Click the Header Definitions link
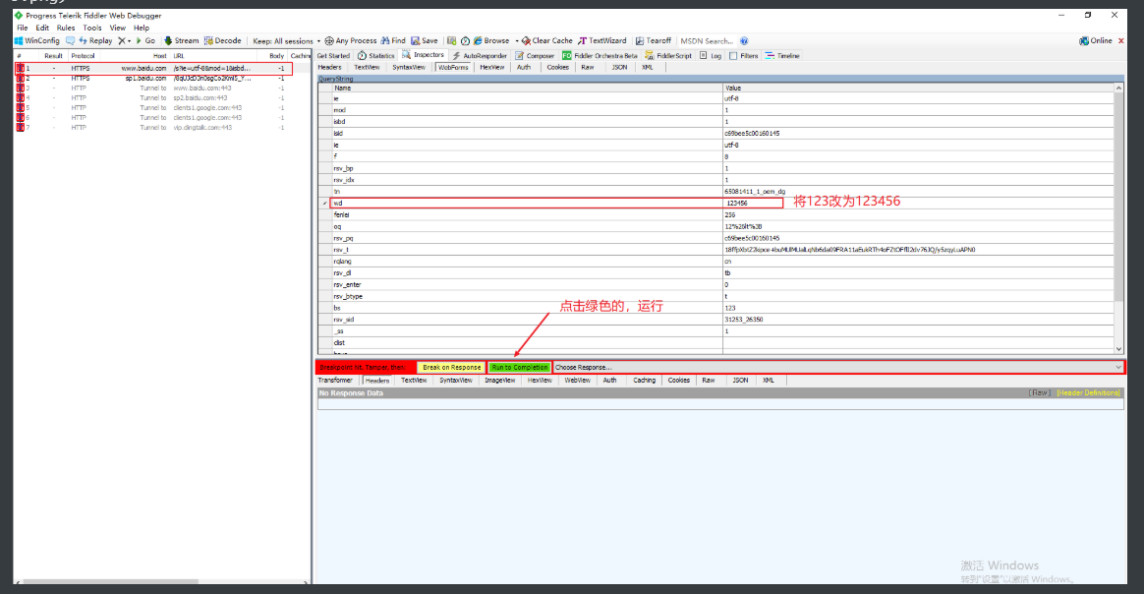The width and height of the screenshot is (1144, 594). click(1089, 392)
